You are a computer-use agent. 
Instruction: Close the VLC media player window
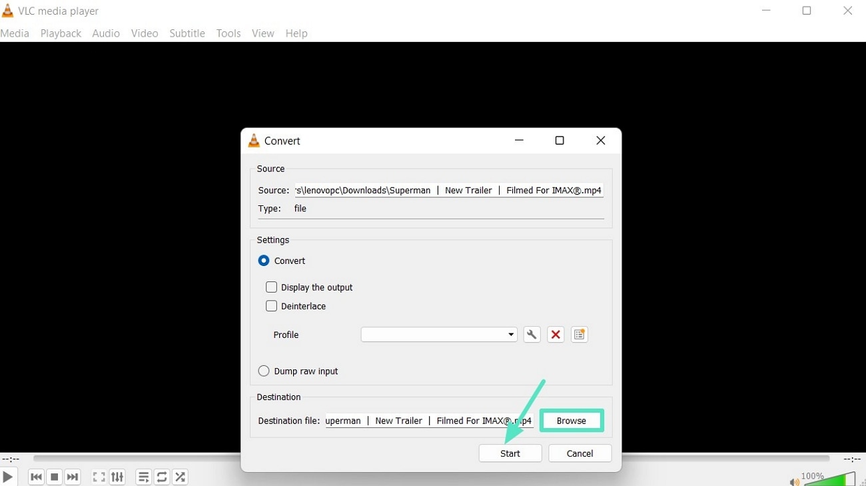pos(848,11)
